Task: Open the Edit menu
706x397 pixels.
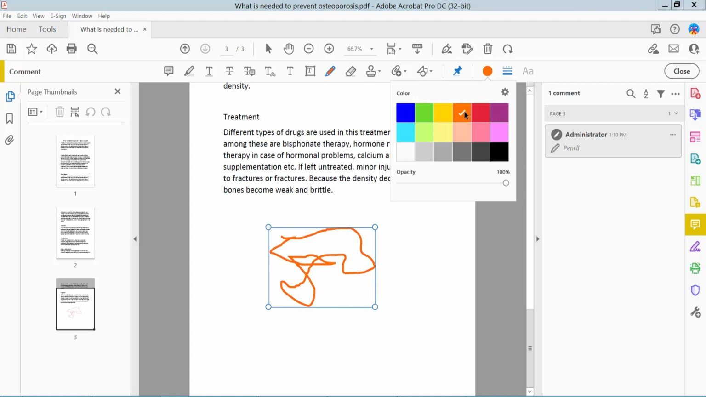Action: pyautogui.click(x=22, y=16)
